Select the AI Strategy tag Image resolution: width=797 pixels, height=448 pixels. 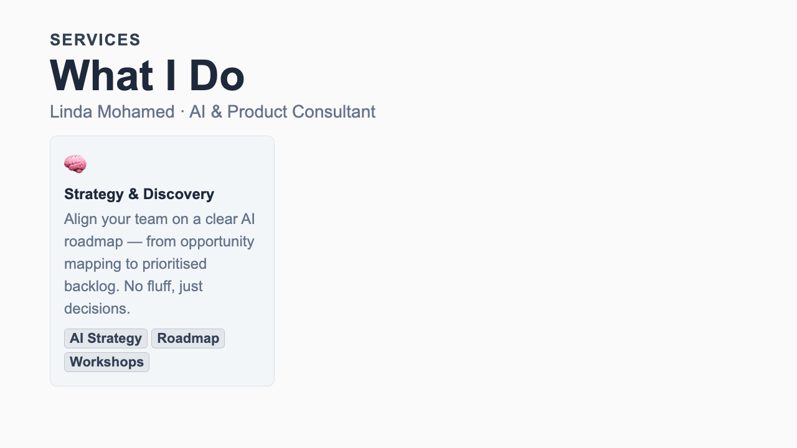click(106, 338)
